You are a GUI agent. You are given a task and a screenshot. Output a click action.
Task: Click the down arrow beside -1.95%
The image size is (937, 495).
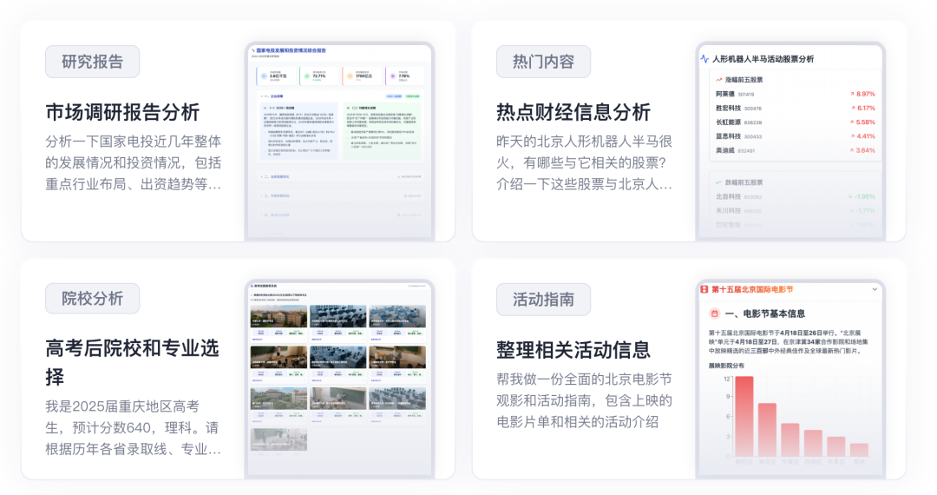click(x=850, y=196)
